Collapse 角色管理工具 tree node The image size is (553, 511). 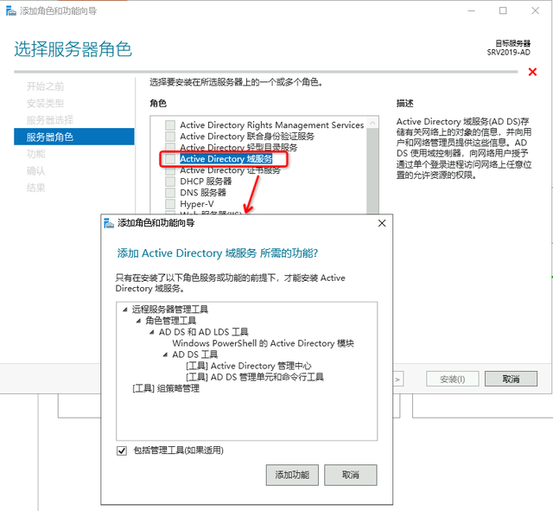[x=138, y=321]
